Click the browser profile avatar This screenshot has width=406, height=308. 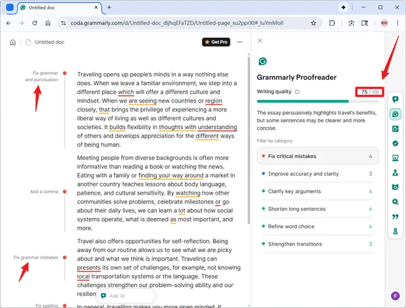[384, 23]
